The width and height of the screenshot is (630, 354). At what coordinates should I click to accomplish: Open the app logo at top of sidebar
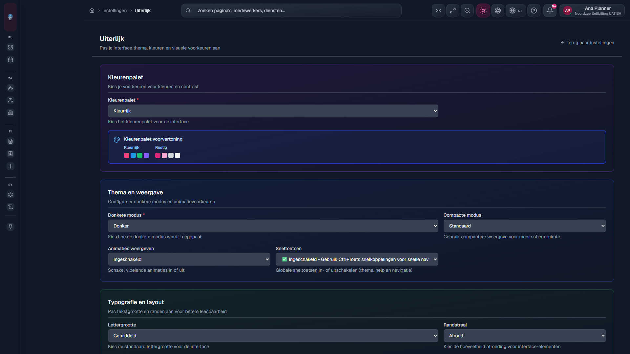pyautogui.click(x=10, y=17)
